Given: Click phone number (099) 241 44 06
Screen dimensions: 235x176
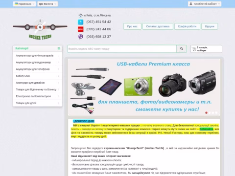Looking at the screenshot, I should [98, 29].
